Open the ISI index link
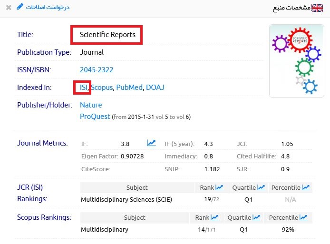The width and height of the screenshot is (330, 244). (x=84, y=88)
